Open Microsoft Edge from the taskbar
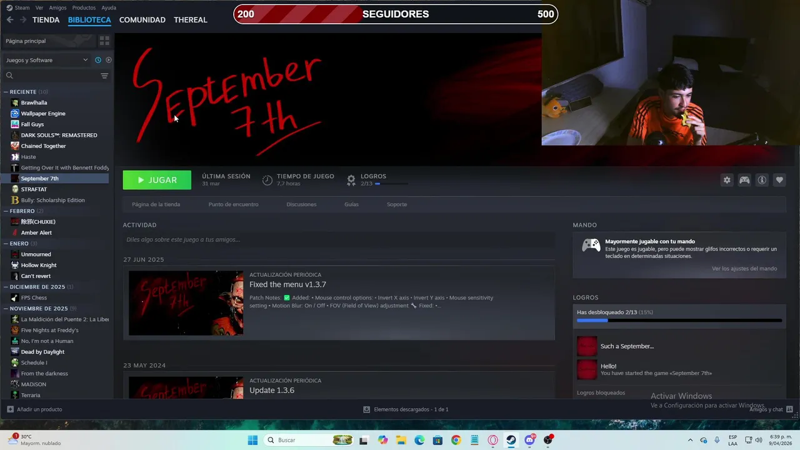The image size is (800, 450). [x=419, y=440]
